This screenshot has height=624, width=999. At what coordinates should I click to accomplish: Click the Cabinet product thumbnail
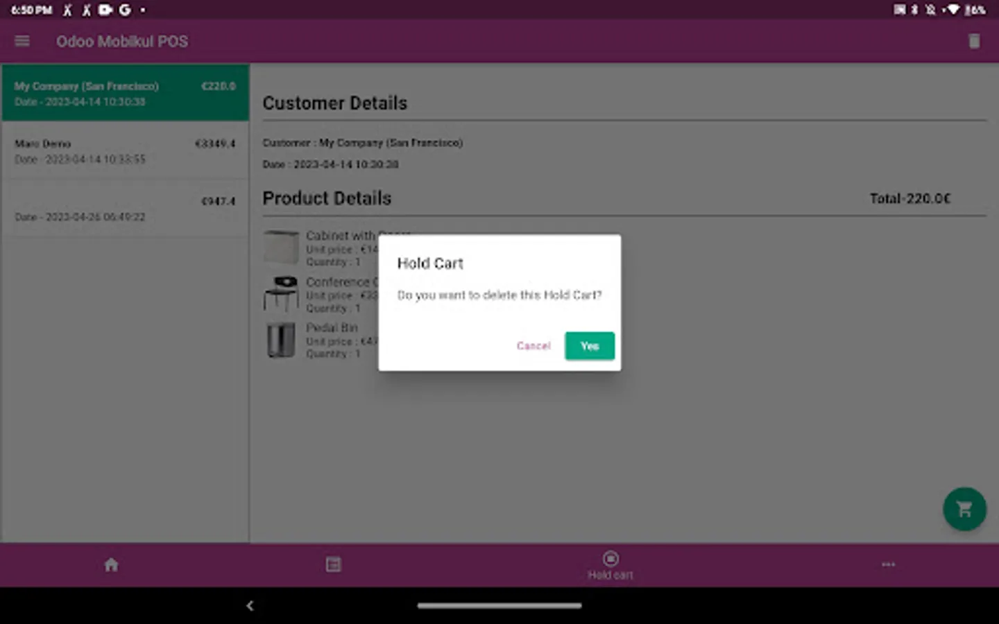pyautogui.click(x=281, y=248)
